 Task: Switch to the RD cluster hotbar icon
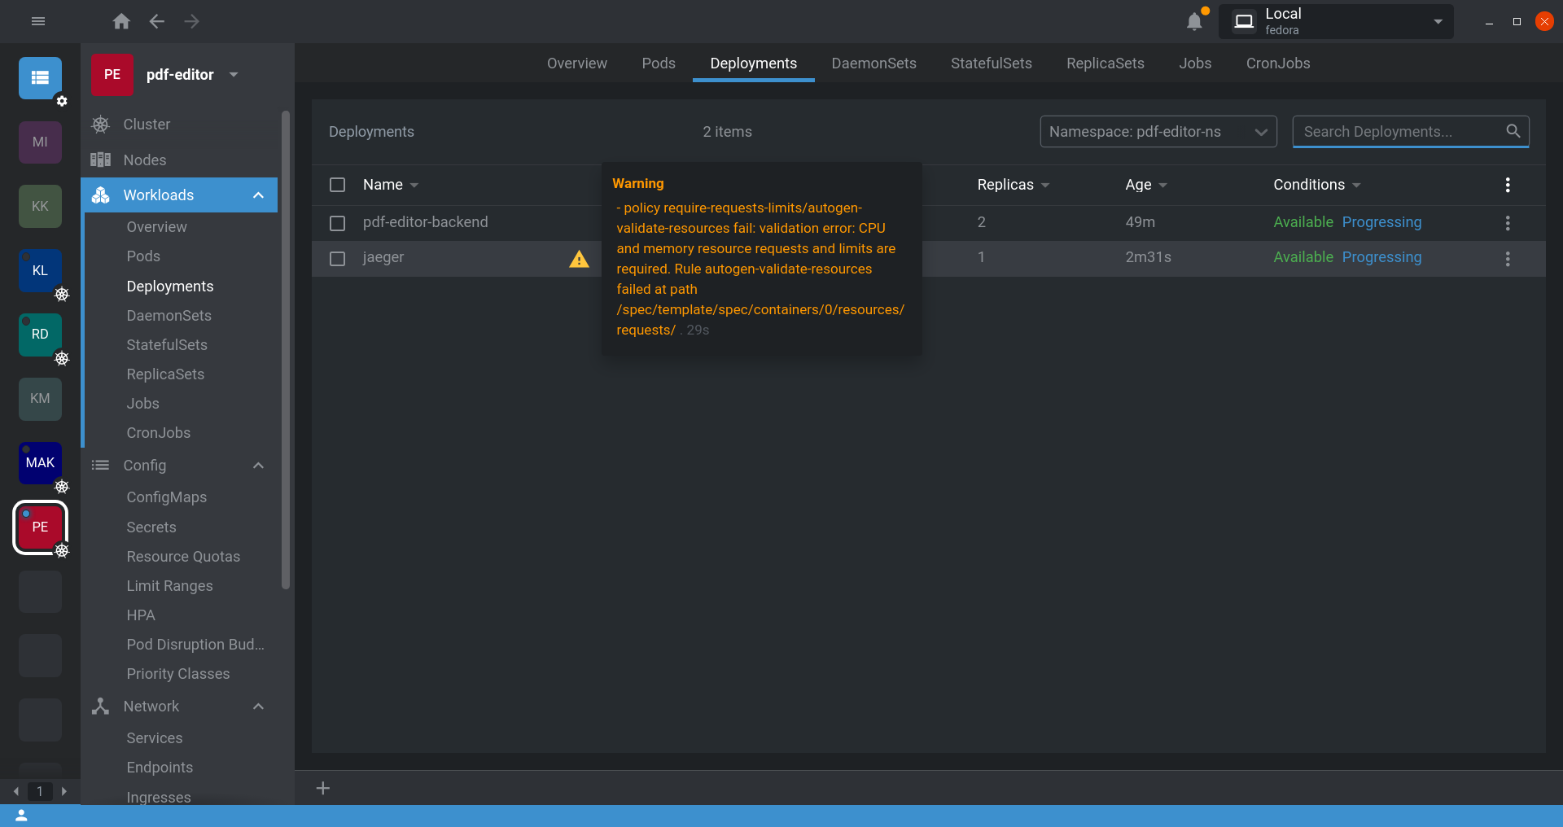(40, 335)
